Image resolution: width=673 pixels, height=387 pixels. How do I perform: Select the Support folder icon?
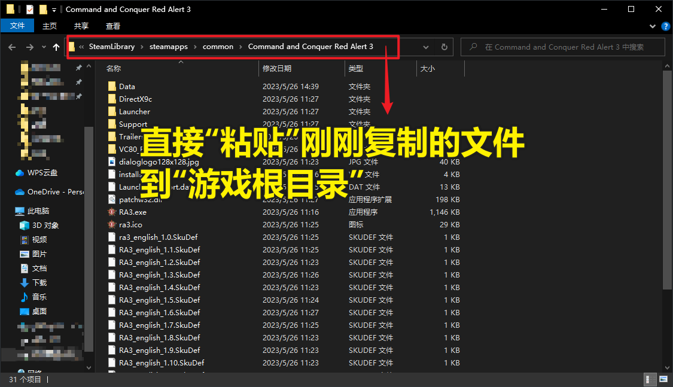coord(112,124)
